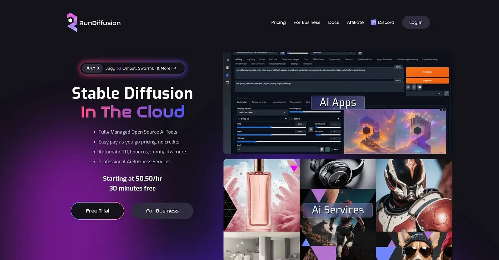Image resolution: width=499 pixels, height=260 pixels.
Task: Click the Enqueue button
Action: pyautogui.click(x=427, y=81)
